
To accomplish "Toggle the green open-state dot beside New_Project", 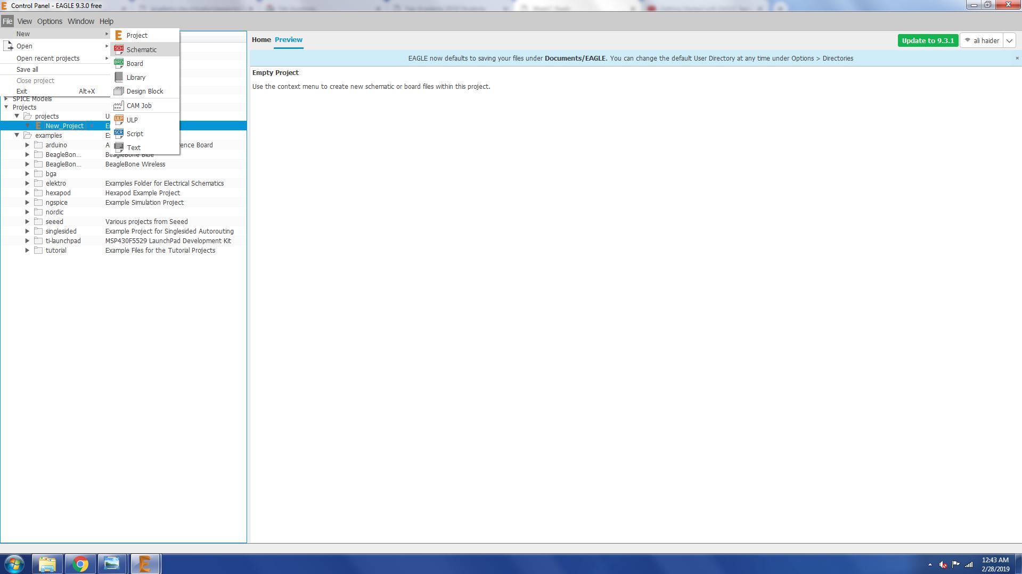I will (92, 126).
